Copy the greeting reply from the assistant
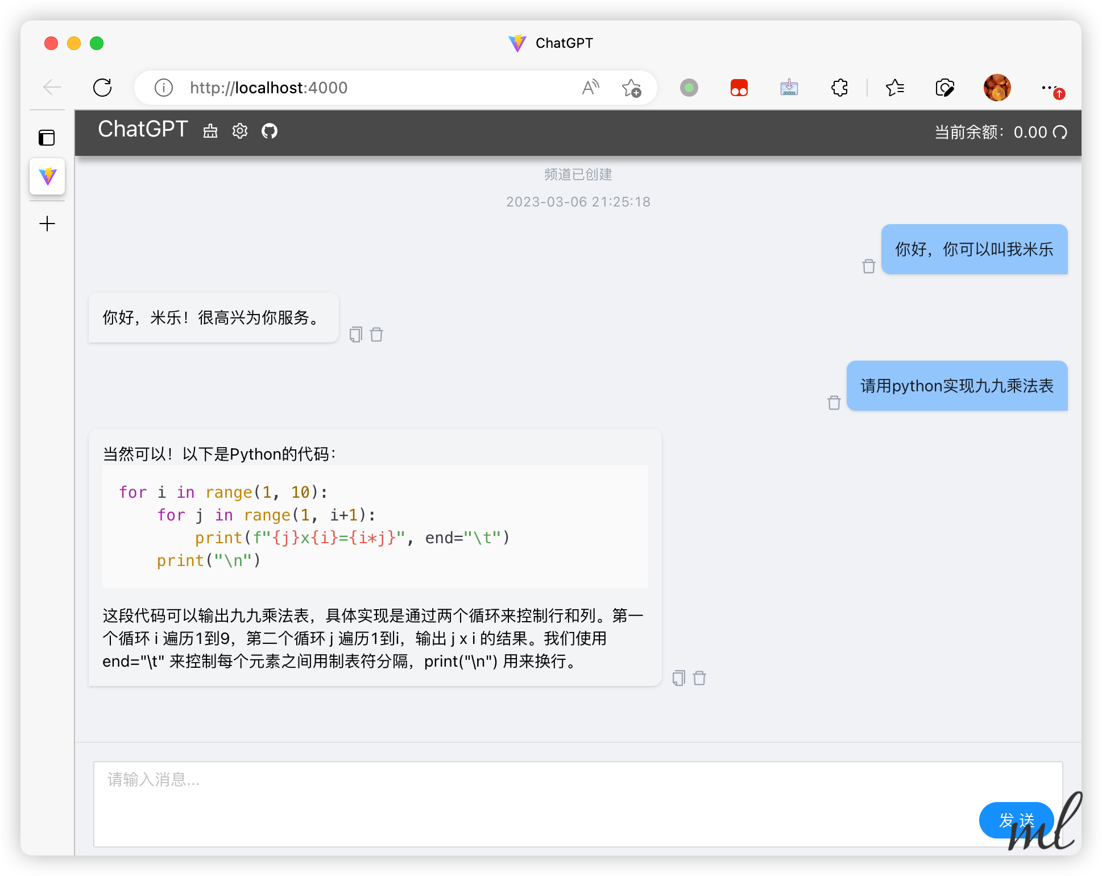1102x876 pixels. [356, 334]
